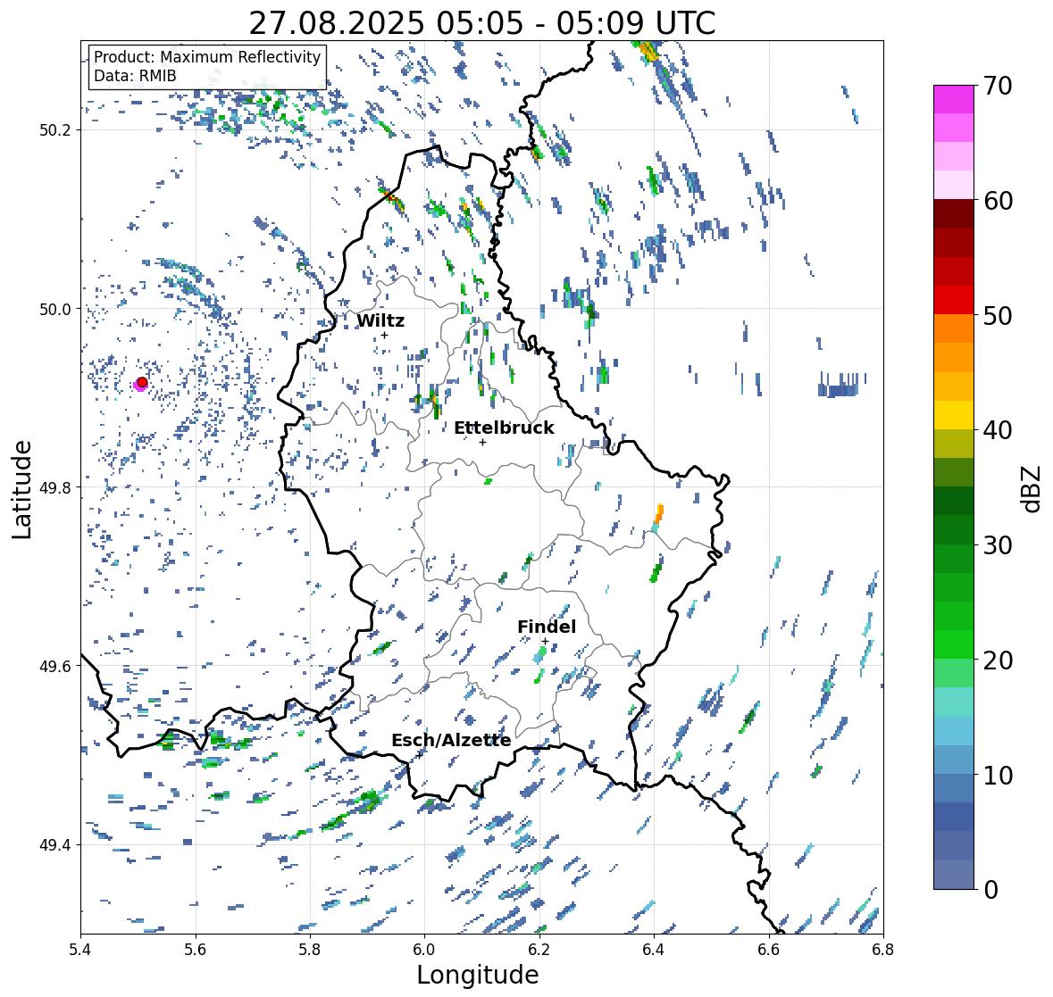1053x997 pixels.
Task: Click the 30 tick on the colorbar
Action: [x=998, y=544]
